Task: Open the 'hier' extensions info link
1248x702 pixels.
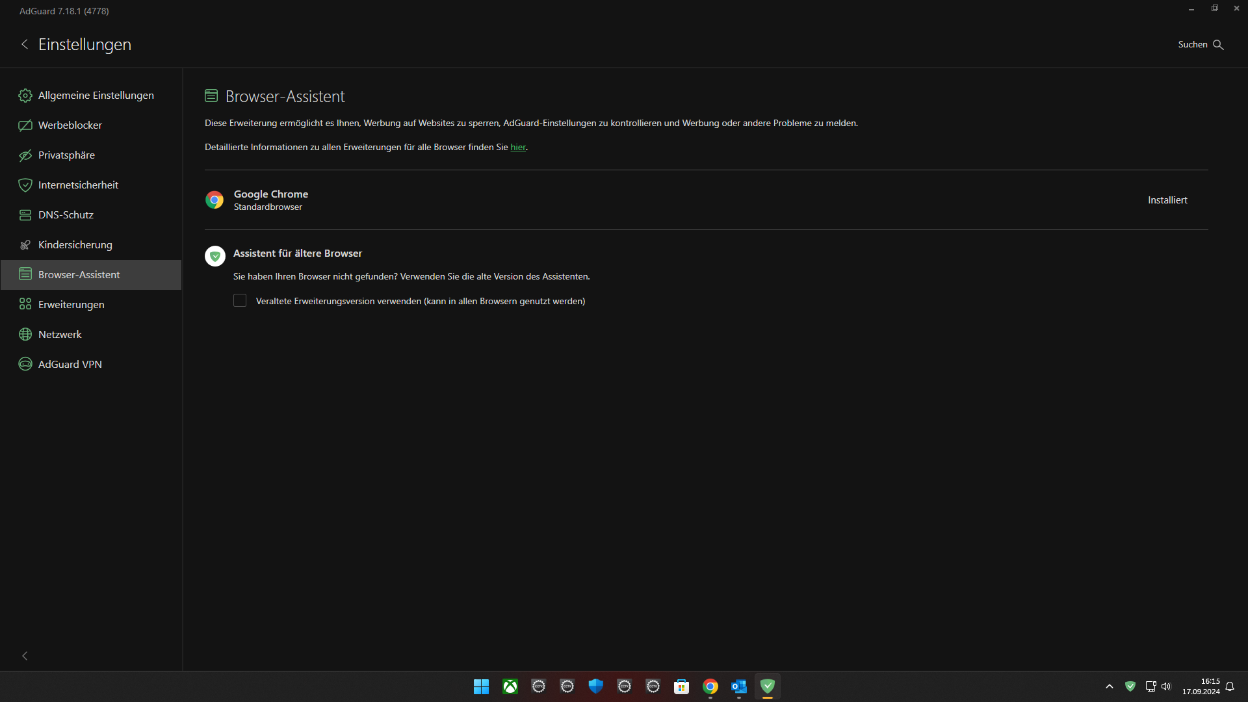Action: point(517,148)
